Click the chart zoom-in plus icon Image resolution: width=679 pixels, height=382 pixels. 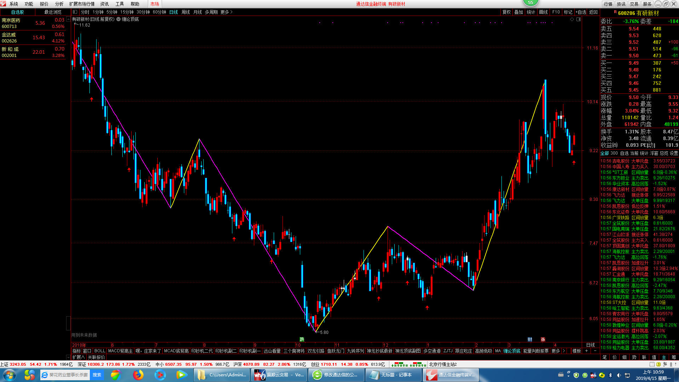click(x=587, y=351)
